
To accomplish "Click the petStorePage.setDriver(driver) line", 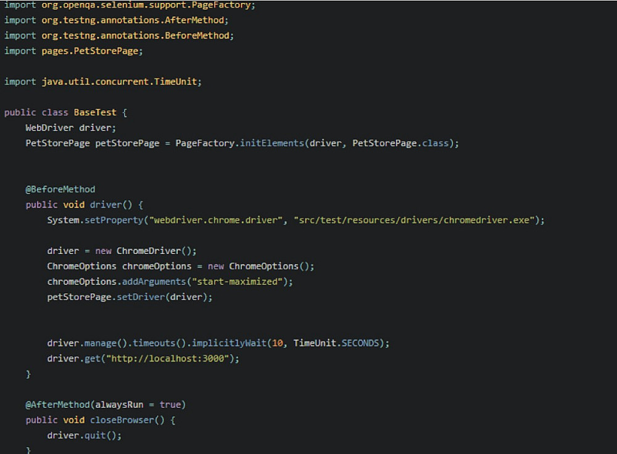I will 130,297.
